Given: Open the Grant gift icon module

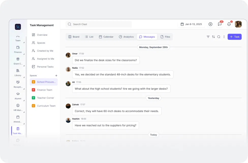Looking at the screenshot, I should pos(18,59).
